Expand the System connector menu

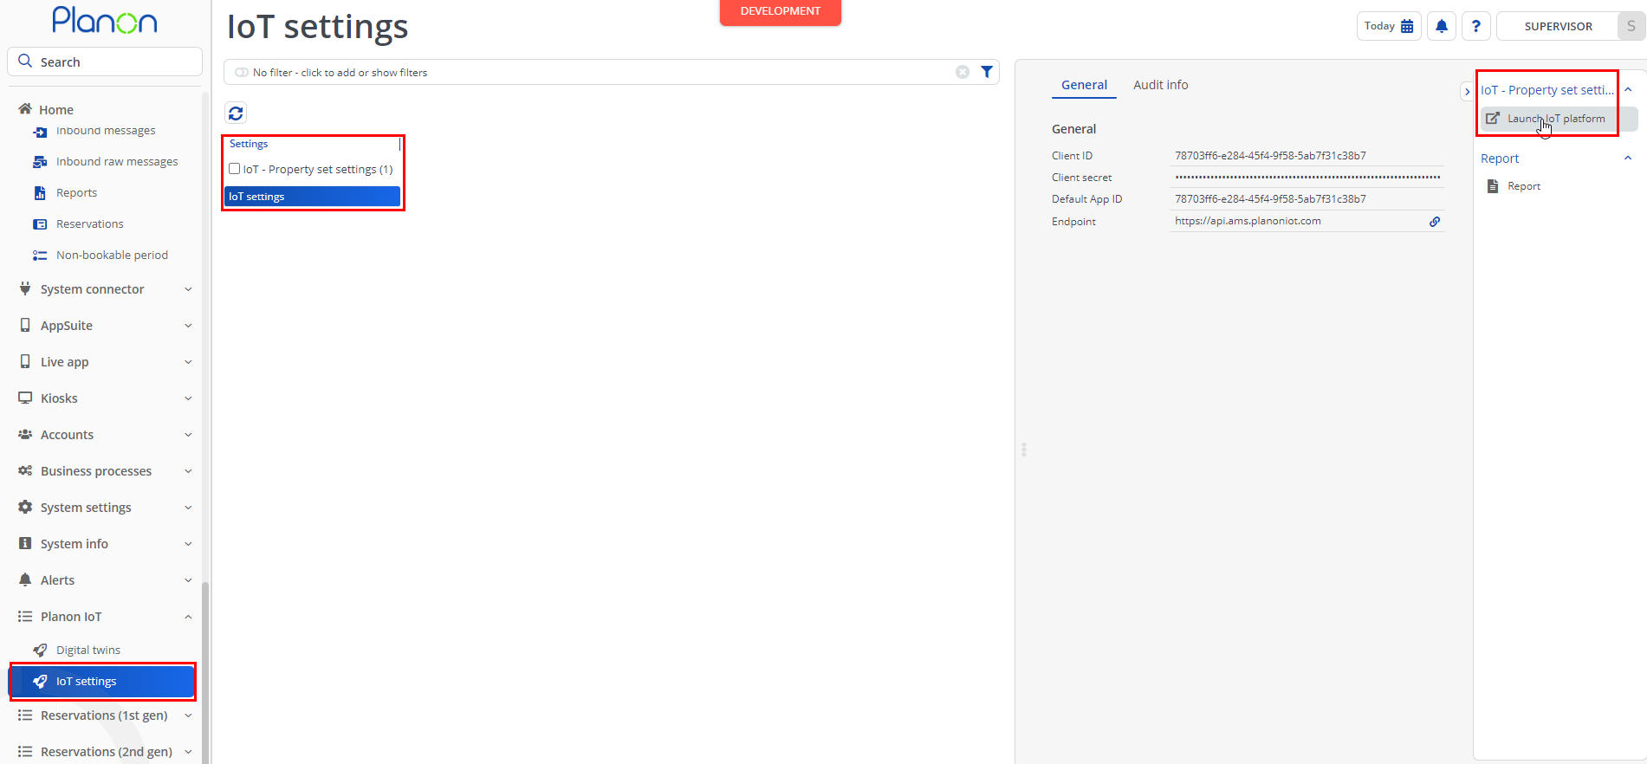click(188, 289)
